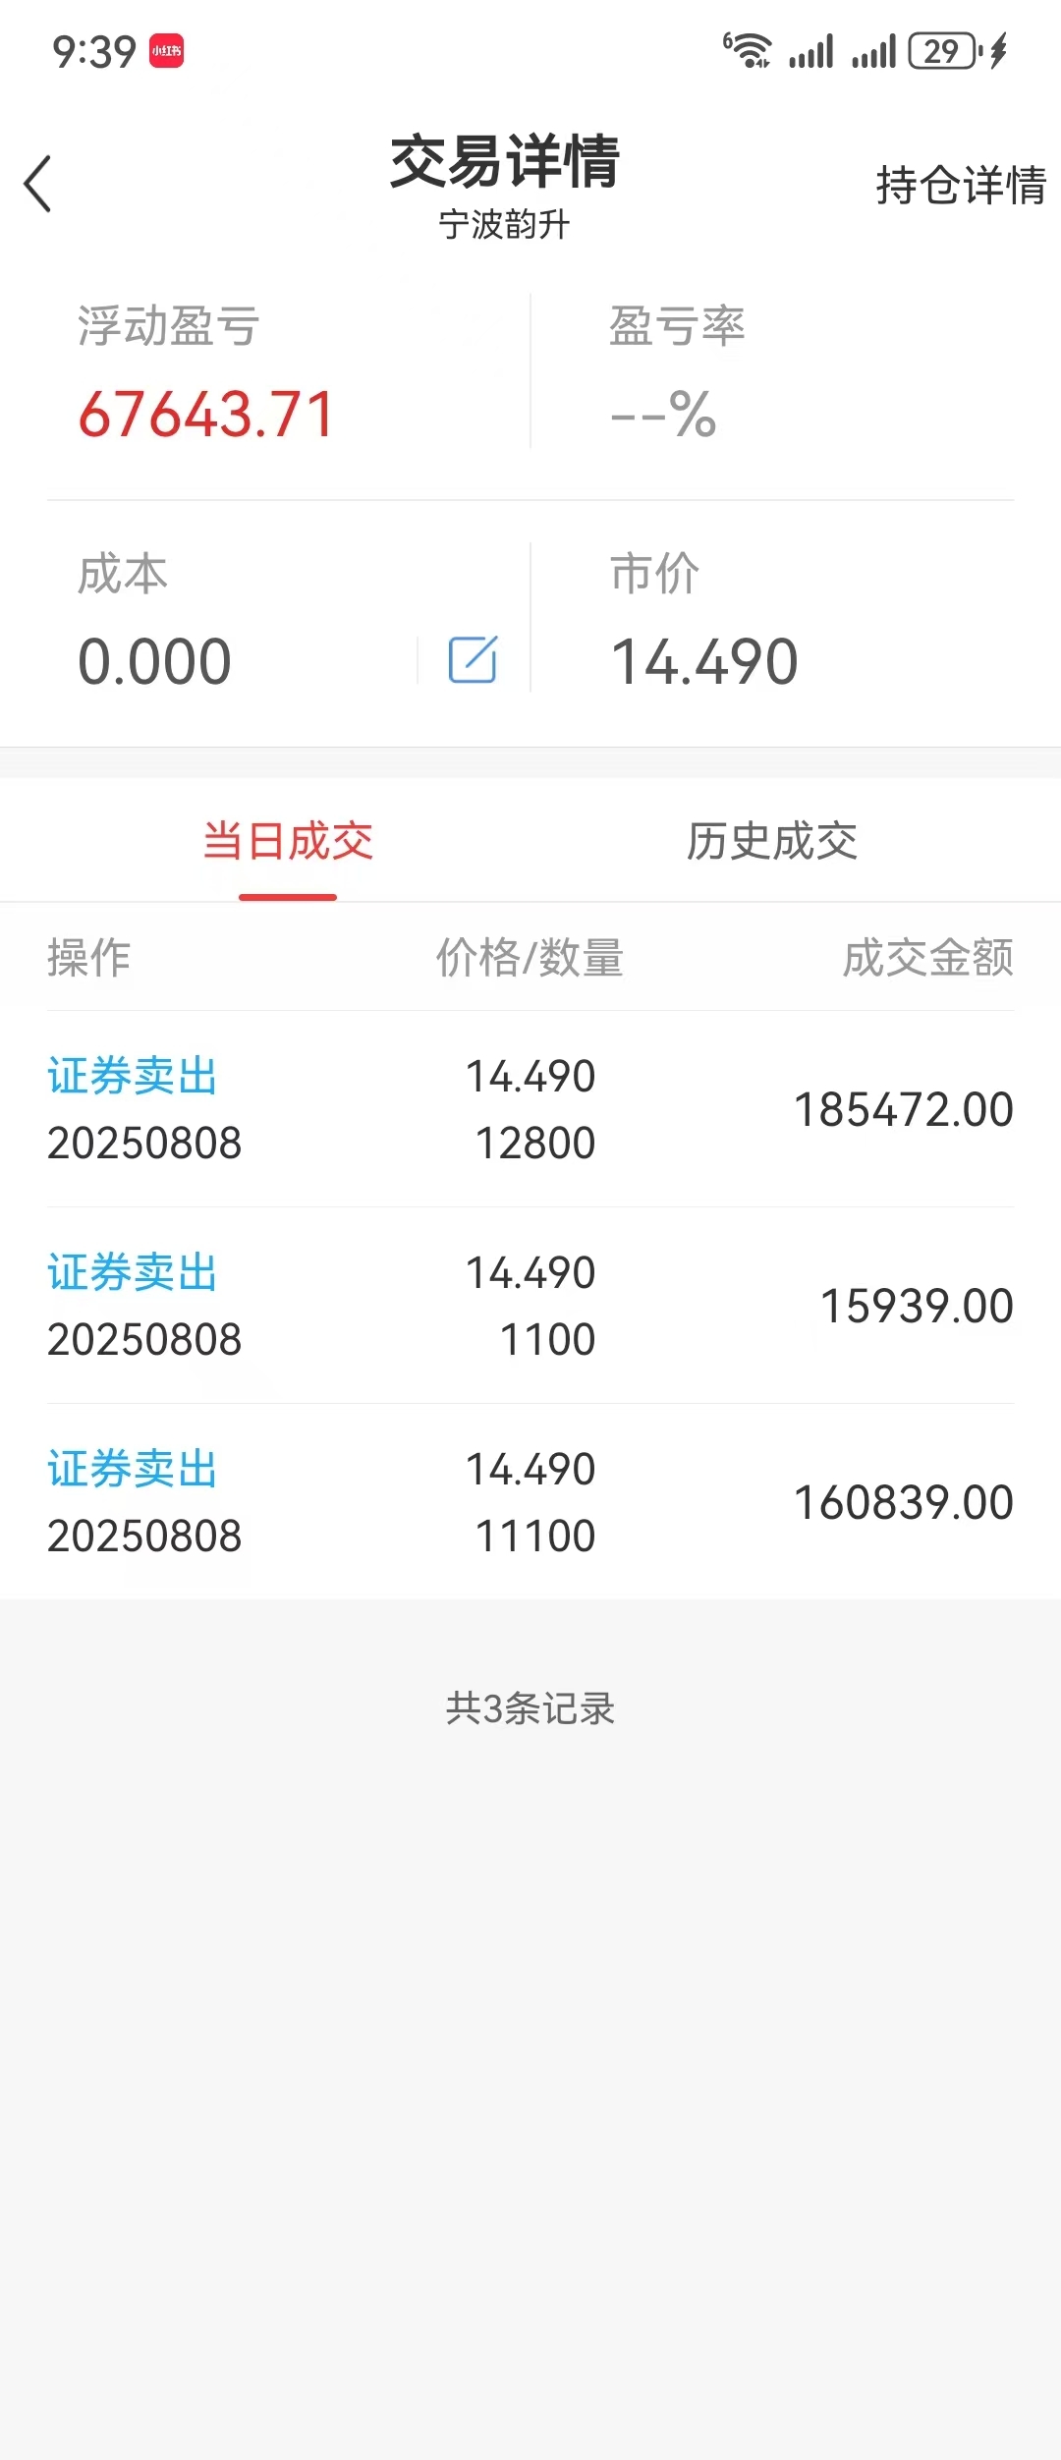The image size is (1061, 2460).
Task: Tap the floating profit value 67643.71
Action: coord(206,414)
